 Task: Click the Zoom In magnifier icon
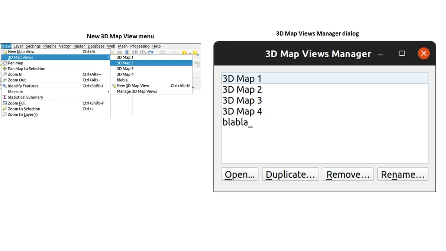(4, 74)
